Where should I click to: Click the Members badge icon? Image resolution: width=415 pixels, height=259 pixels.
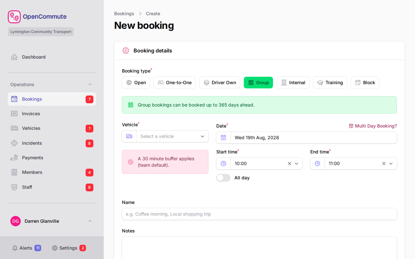14,172
